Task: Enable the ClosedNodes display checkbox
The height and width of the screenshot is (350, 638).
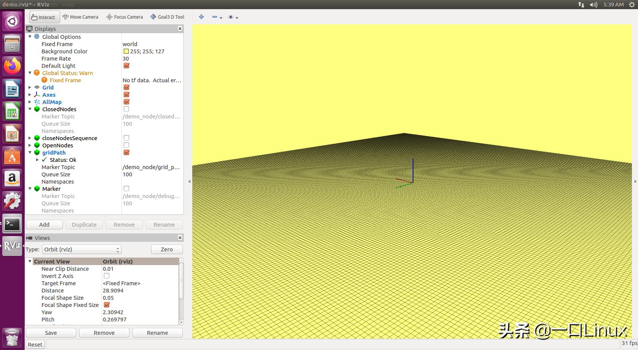Action: coord(126,109)
